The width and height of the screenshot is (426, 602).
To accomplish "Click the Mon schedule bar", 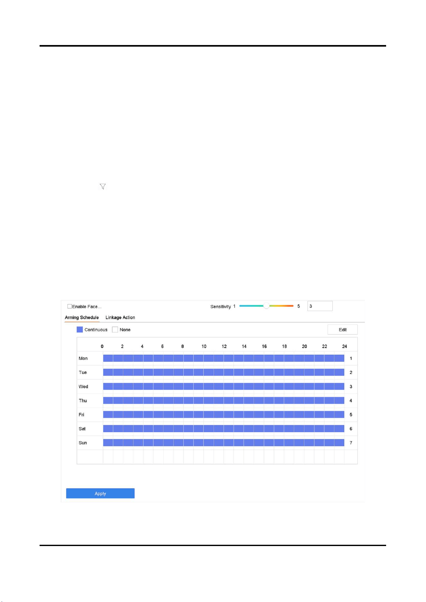I will pos(224,358).
